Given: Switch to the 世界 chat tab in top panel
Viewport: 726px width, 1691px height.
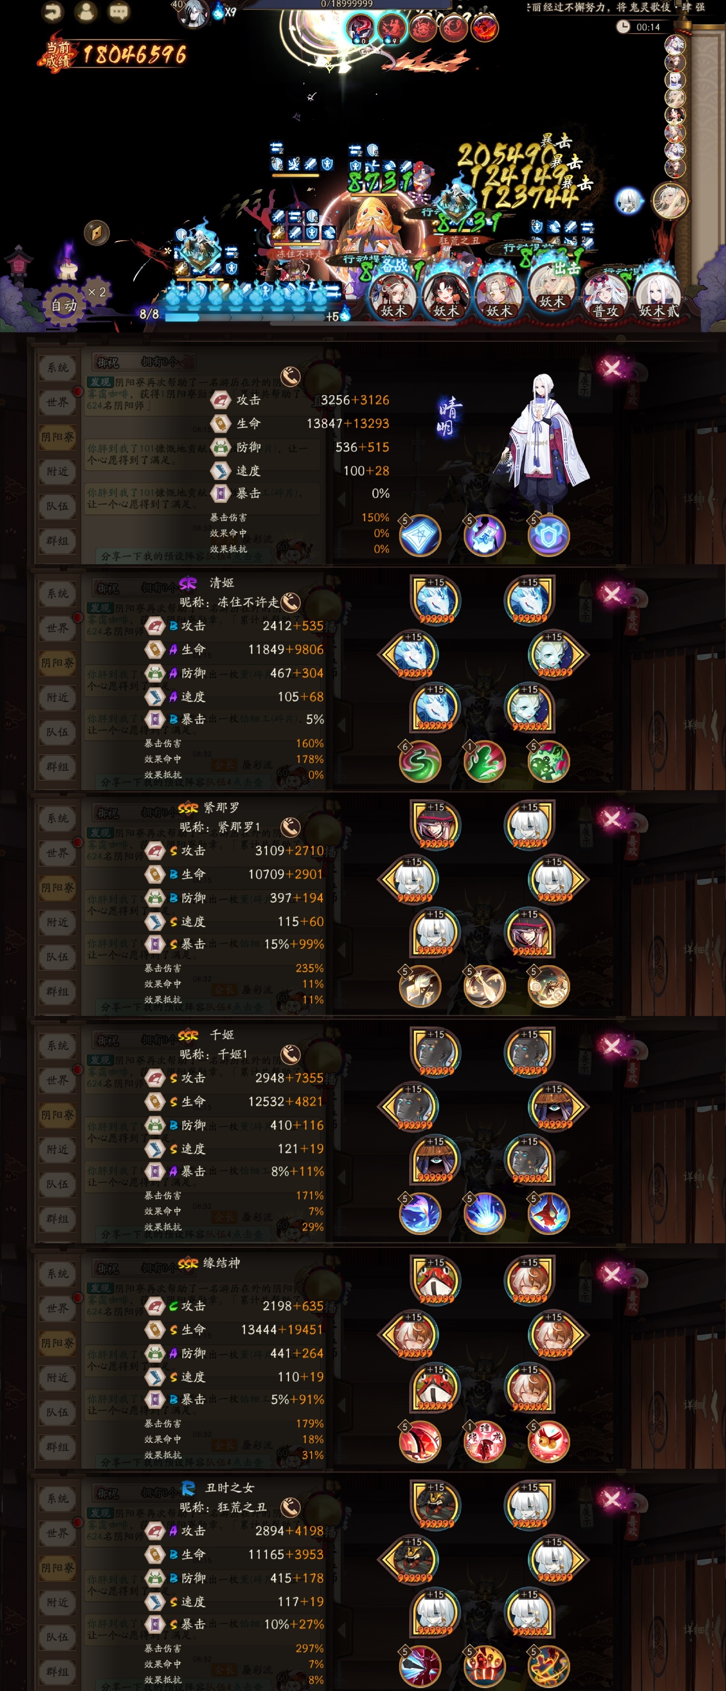Looking at the screenshot, I should tap(58, 402).
